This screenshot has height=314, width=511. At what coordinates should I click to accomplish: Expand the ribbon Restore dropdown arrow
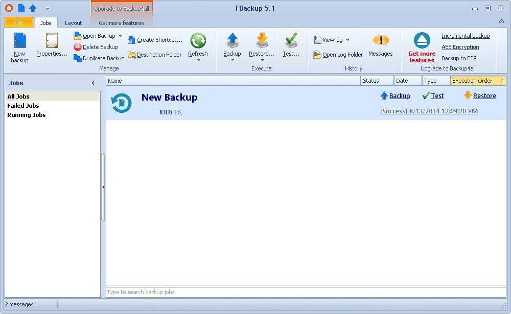coord(262,60)
